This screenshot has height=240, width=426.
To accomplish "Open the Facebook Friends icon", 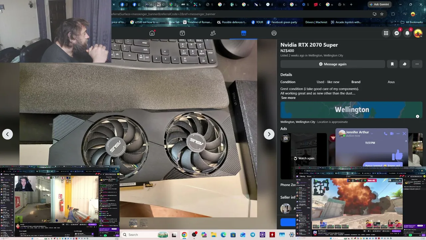I will [213, 33].
